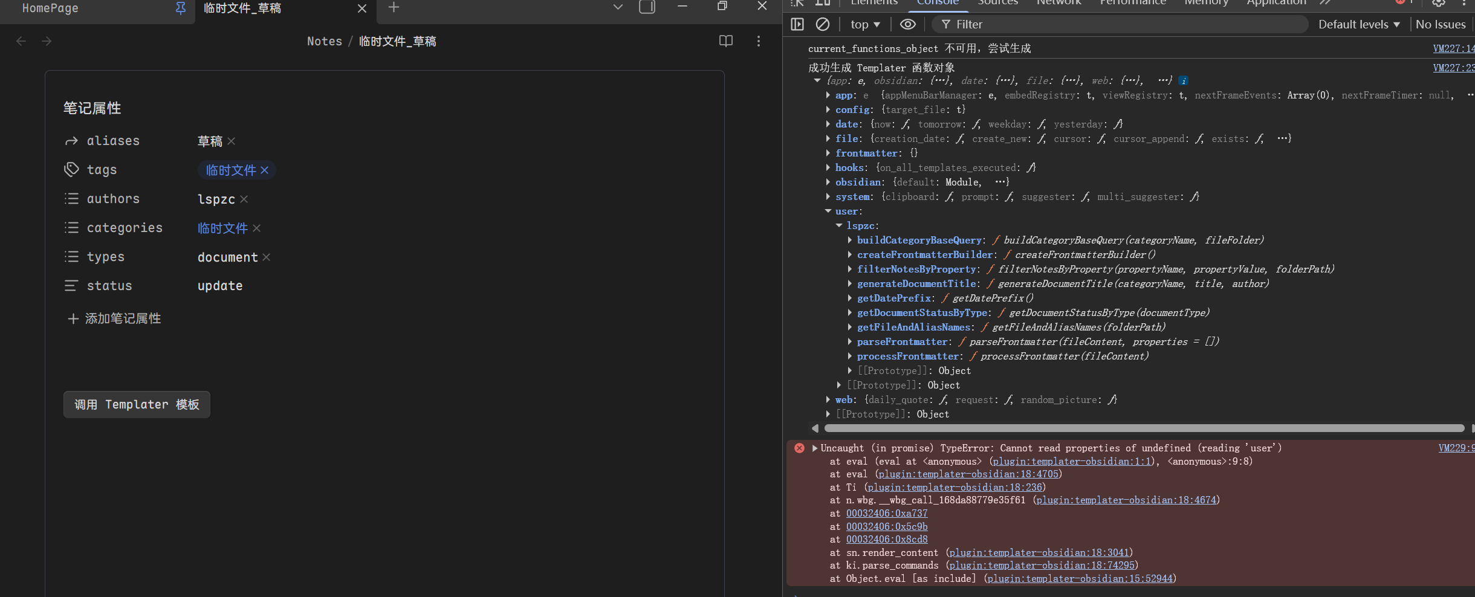This screenshot has height=597, width=1475.
Task: Open reading view with the book icon
Action: coord(725,41)
